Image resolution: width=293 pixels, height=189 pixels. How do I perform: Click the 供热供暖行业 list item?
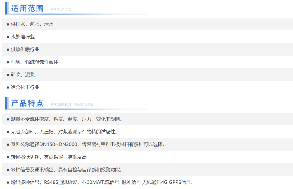(x=25, y=50)
